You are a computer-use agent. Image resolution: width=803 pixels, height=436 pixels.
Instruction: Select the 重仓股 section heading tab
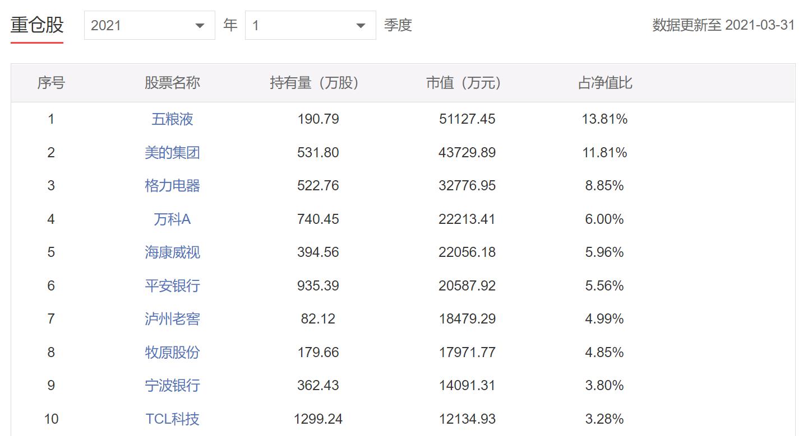coord(37,24)
